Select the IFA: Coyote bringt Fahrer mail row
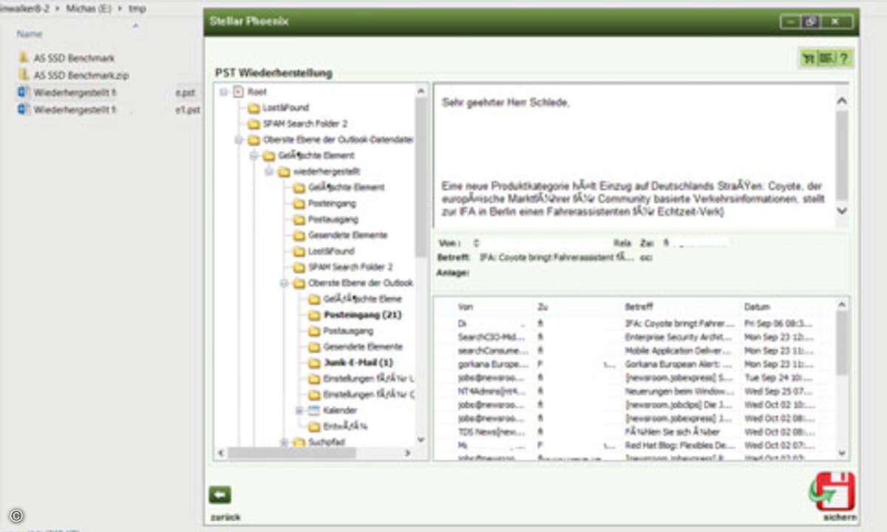Screen dimensions: 887x532 [635, 323]
